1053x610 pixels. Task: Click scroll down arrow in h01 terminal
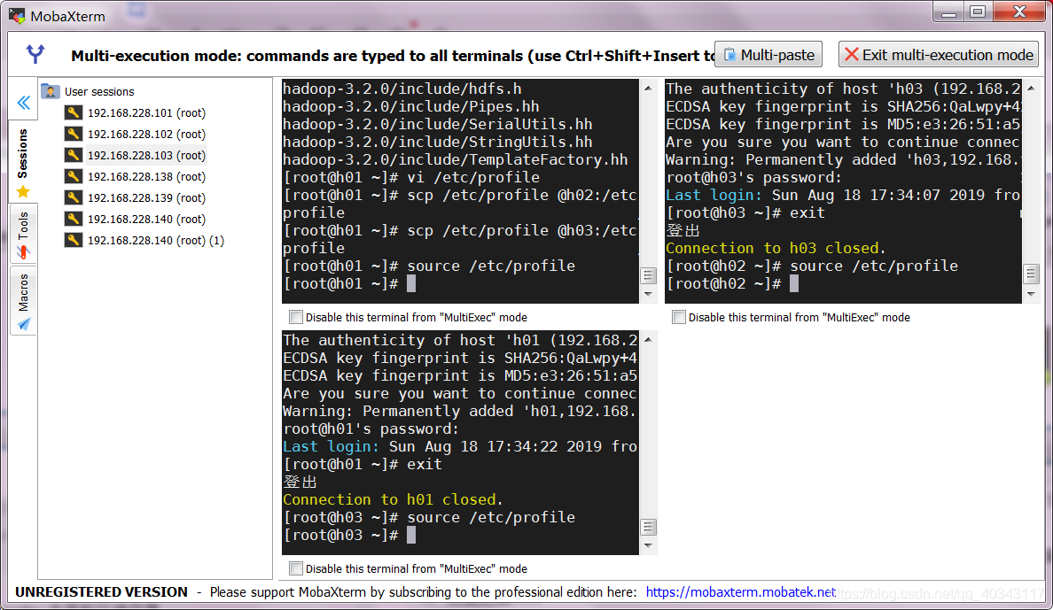648,294
